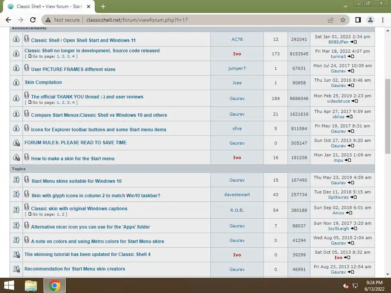
Task: View latest post icon next to 808IUFan
Action: pos(354,42)
